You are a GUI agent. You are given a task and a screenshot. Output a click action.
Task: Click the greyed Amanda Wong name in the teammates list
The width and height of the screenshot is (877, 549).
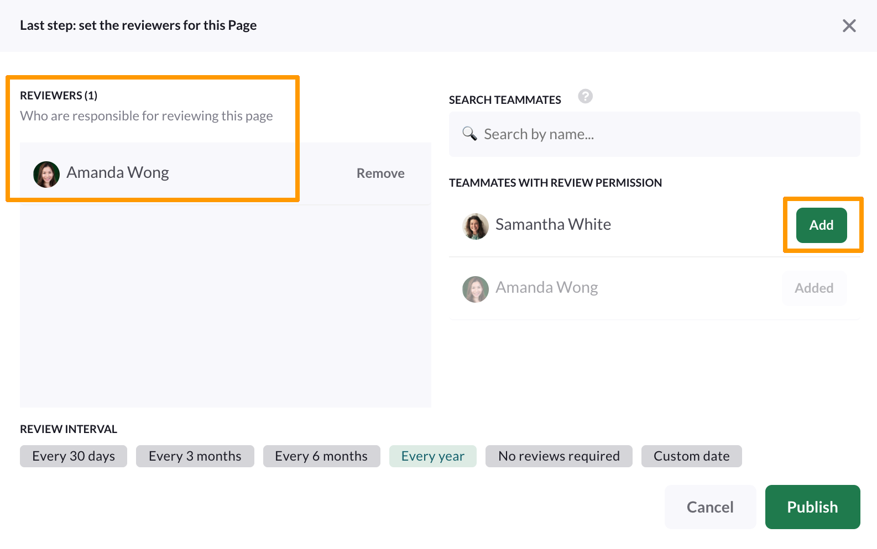click(547, 287)
